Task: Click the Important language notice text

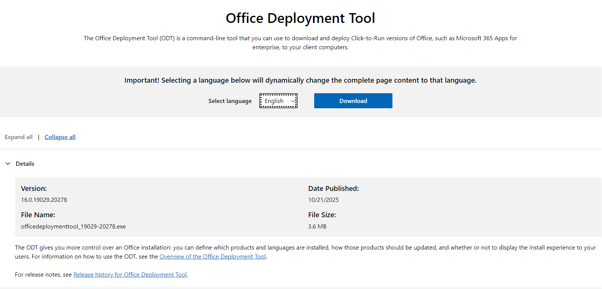Action: point(300,80)
